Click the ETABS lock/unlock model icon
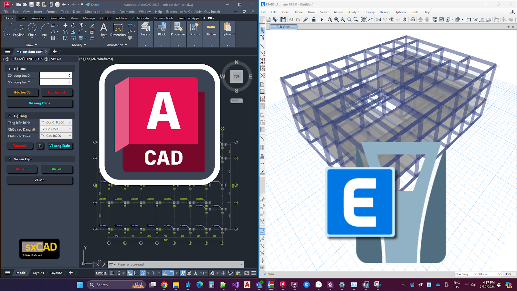The height and width of the screenshot is (291, 517). [313, 19]
